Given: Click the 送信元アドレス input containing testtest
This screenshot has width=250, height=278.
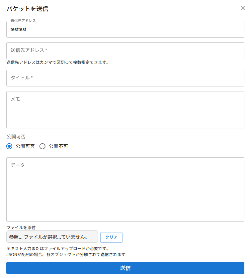Looking at the screenshot, I should 125,29.
